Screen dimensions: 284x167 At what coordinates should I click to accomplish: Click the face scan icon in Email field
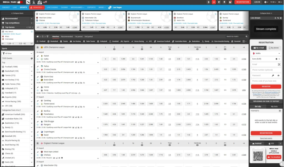(279, 64)
